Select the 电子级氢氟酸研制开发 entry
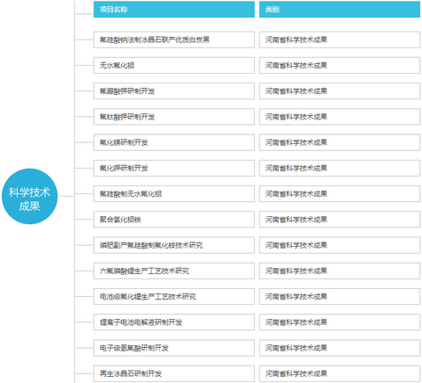 click(x=174, y=348)
